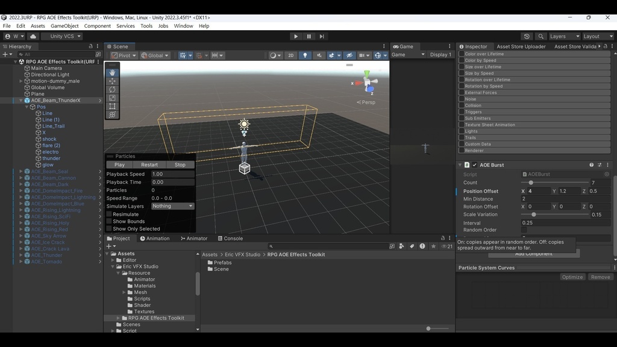Viewport: 617px width, 347px height.
Task: Open AOE Burst preset settings icon
Action: pyautogui.click(x=600, y=165)
